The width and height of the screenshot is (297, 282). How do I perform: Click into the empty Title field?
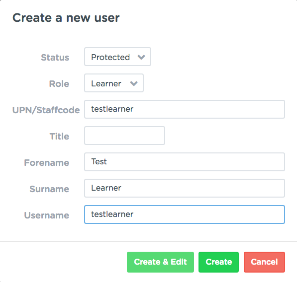(x=124, y=136)
